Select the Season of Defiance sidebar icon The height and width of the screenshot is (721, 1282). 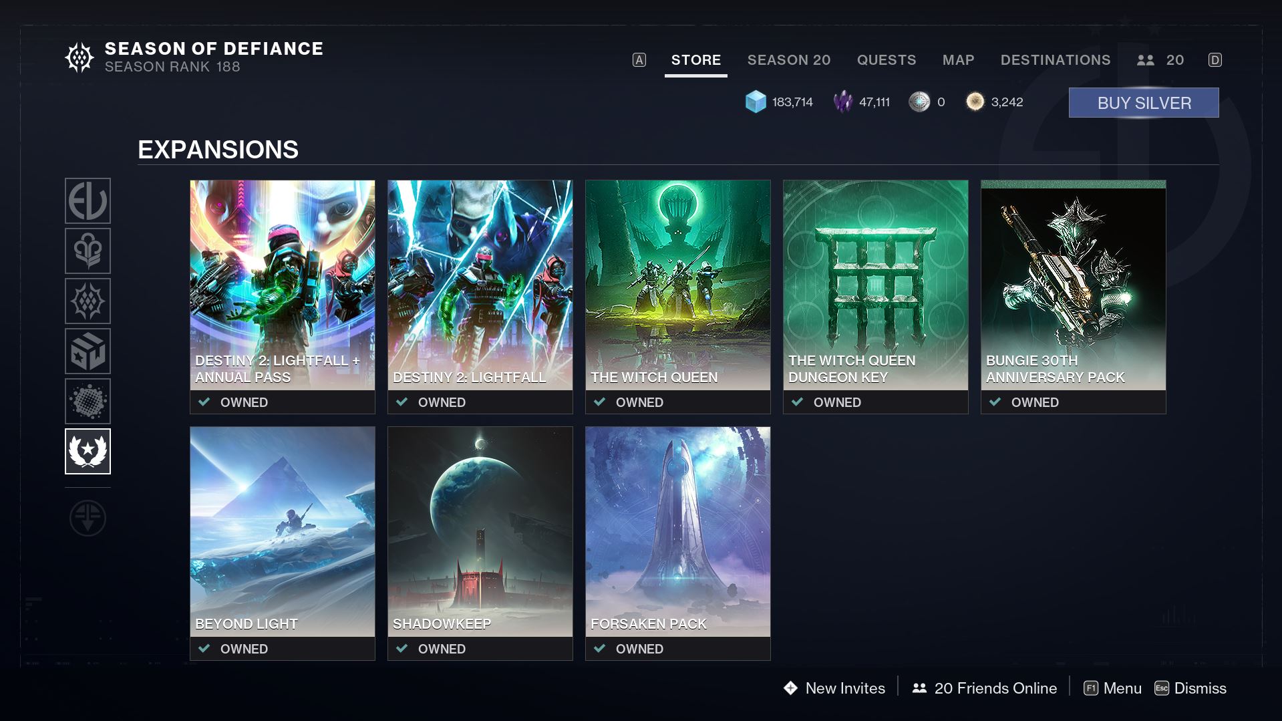click(88, 301)
